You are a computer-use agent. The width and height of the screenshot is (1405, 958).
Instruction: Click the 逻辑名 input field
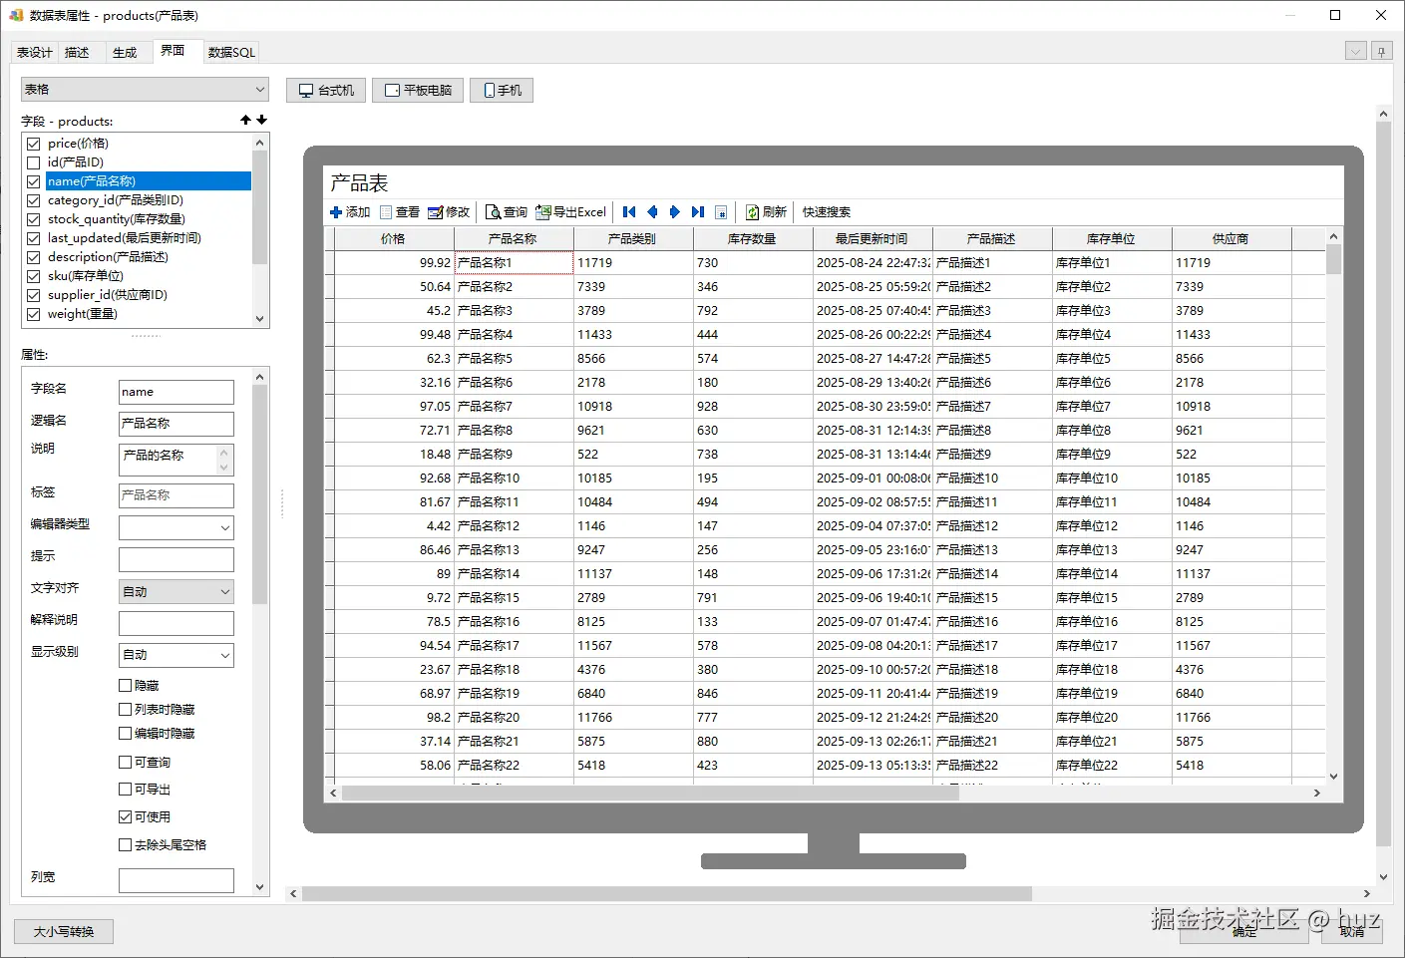click(x=176, y=424)
